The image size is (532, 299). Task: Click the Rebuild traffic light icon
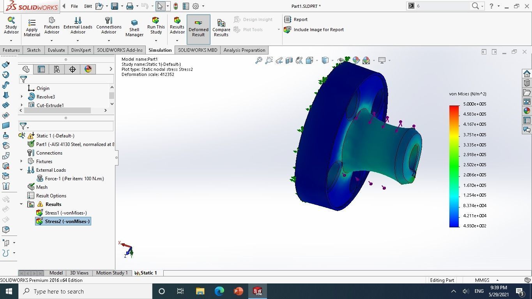coord(176,6)
